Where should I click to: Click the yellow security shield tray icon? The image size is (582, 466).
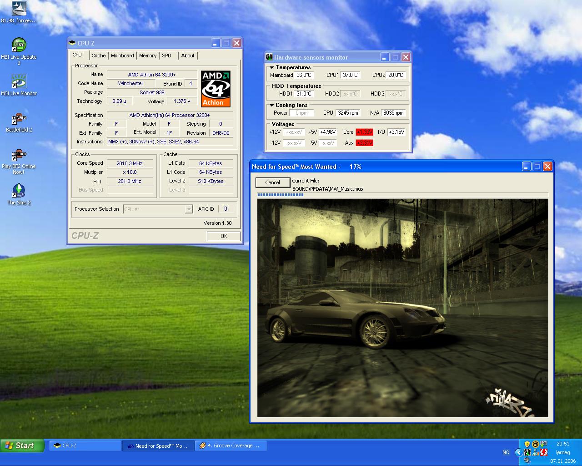527,444
